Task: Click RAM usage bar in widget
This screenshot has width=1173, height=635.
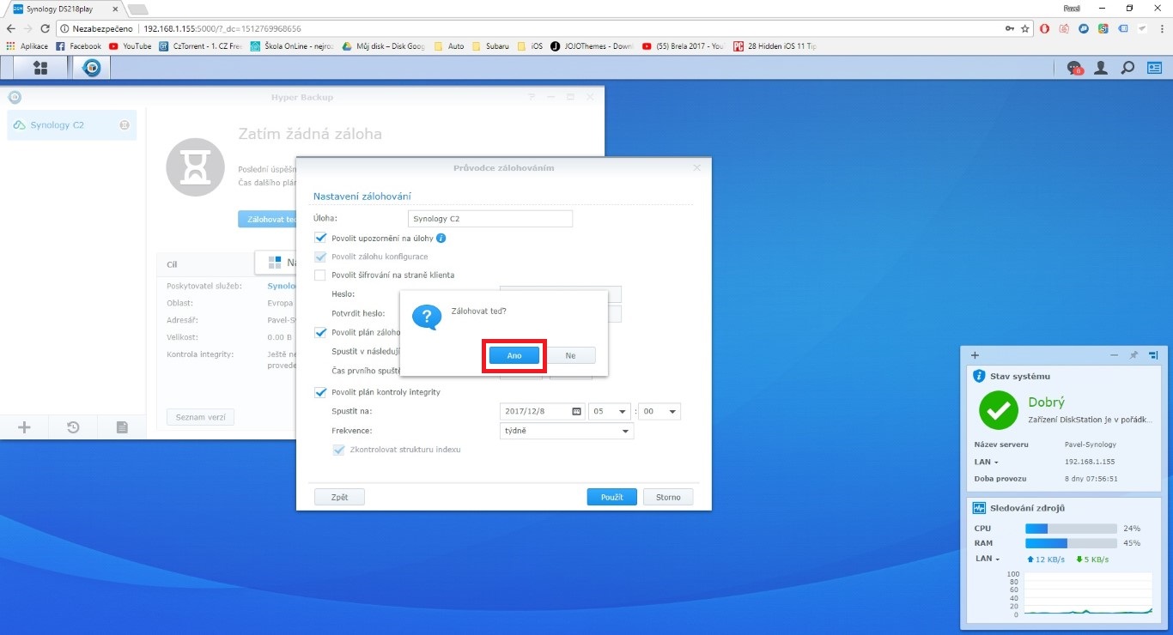Action: coord(1071,543)
